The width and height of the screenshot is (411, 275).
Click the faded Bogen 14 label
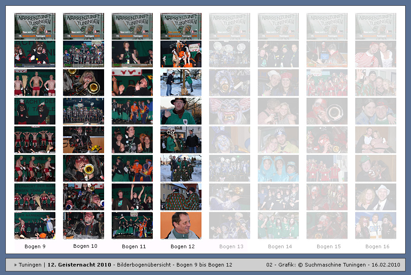point(280,246)
